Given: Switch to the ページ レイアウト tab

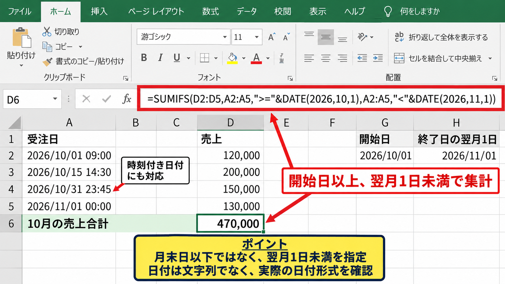Looking at the screenshot, I should click(156, 11).
